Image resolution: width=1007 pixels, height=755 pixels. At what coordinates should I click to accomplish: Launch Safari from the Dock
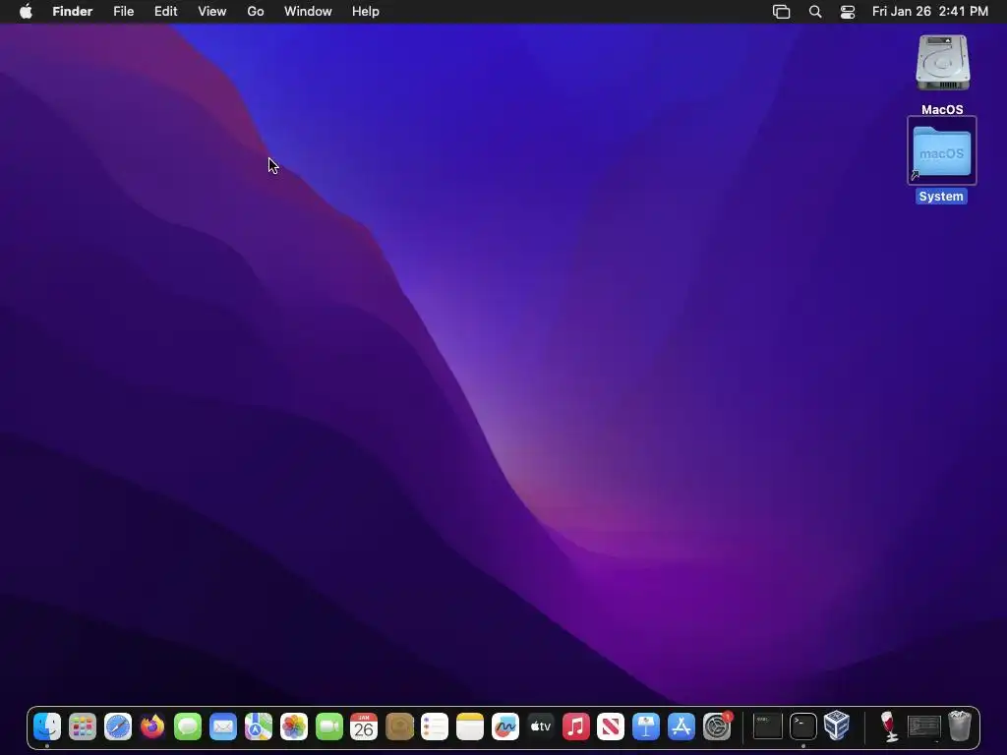(x=118, y=726)
